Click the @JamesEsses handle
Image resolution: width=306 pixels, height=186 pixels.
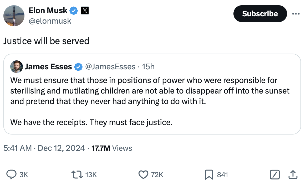coord(110,67)
